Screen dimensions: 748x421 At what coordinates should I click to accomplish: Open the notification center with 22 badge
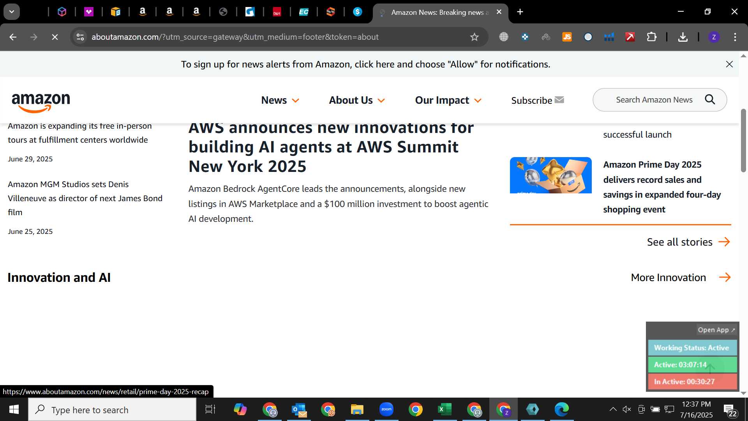[730, 410]
